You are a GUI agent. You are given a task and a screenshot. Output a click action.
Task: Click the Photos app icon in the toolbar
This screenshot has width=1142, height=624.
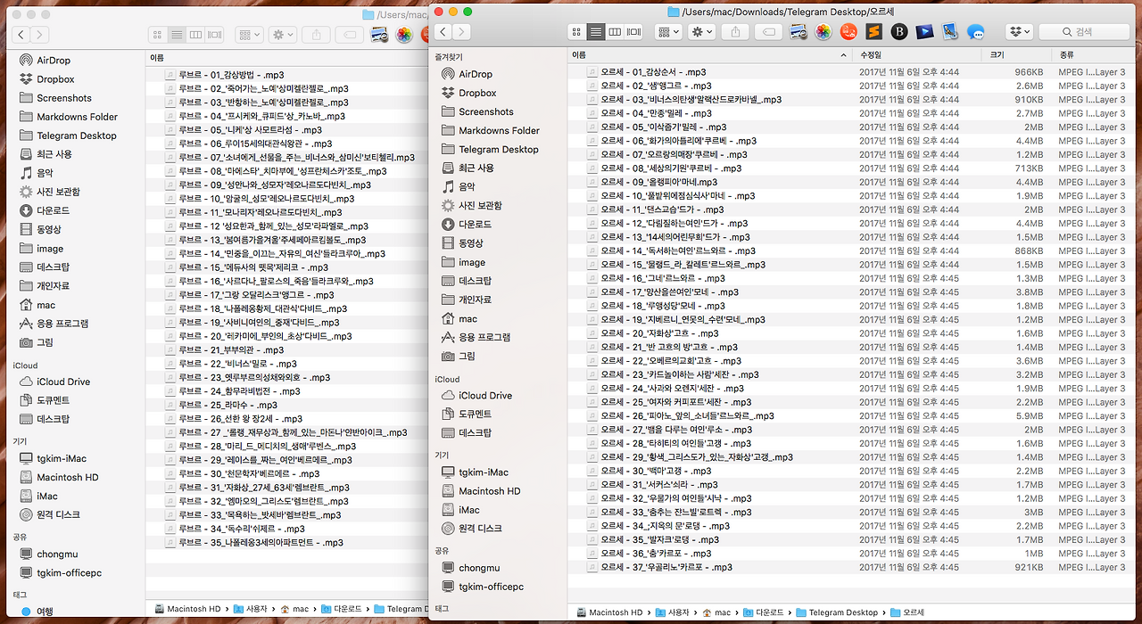point(823,32)
